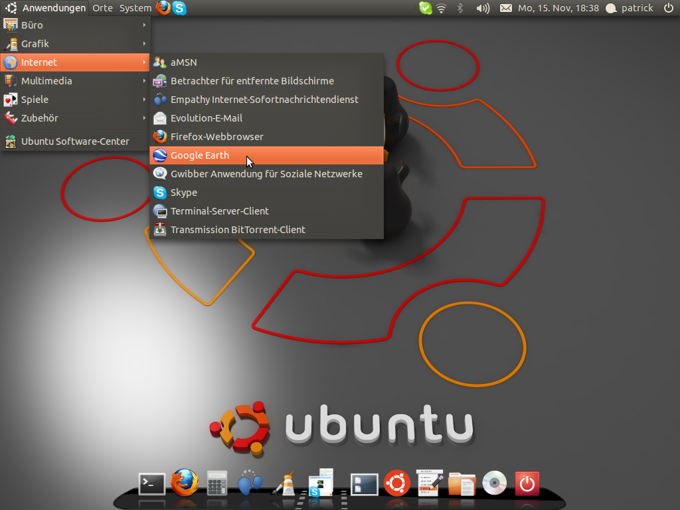680x510 pixels.
Task: Open the patrick user status menu
Action: pyautogui.click(x=630, y=8)
